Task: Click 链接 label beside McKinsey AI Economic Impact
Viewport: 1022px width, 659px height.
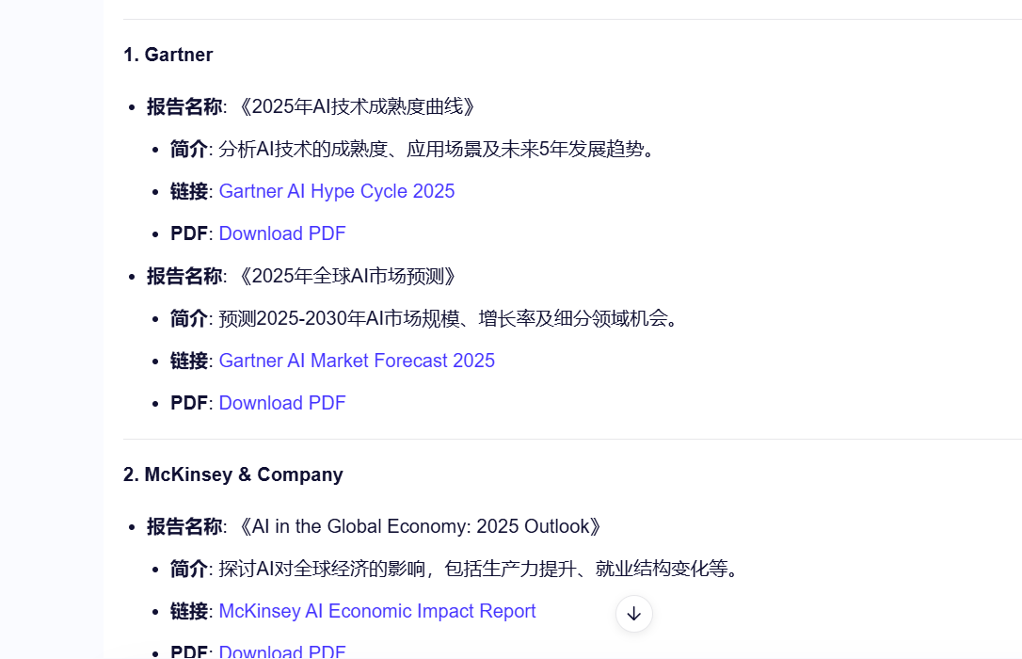Action: pyautogui.click(x=188, y=611)
